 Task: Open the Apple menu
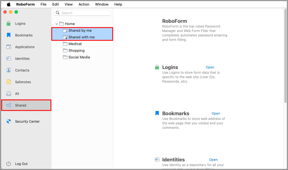point(9,4)
